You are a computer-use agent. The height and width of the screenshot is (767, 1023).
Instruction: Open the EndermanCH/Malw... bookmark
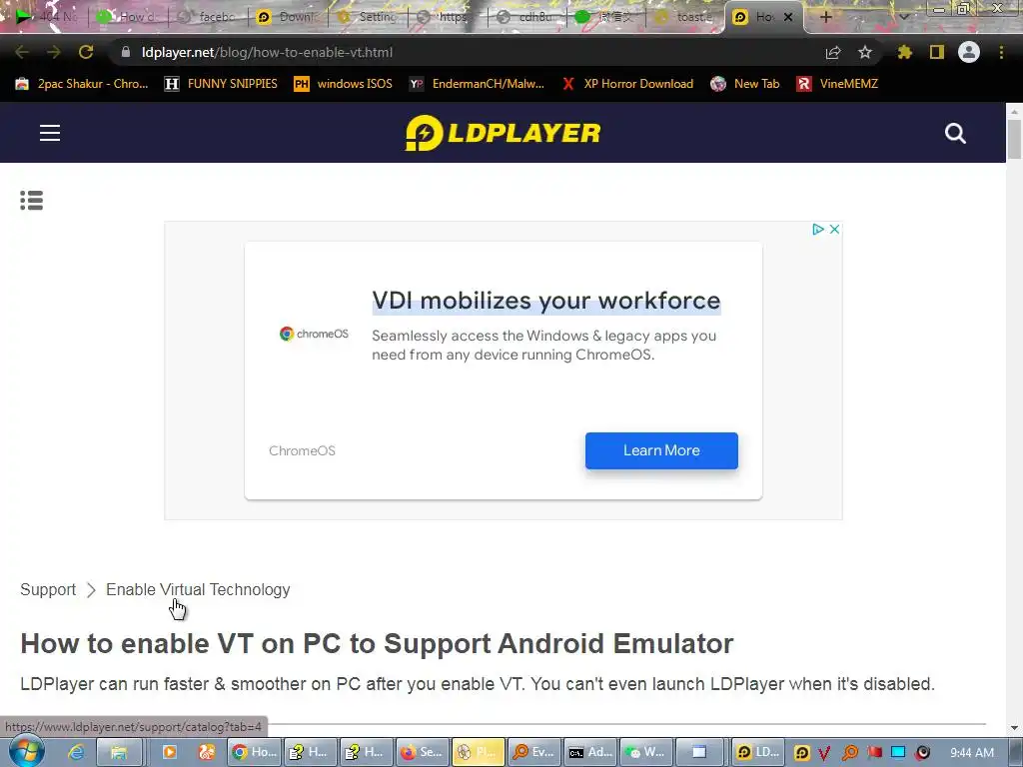(x=477, y=84)
